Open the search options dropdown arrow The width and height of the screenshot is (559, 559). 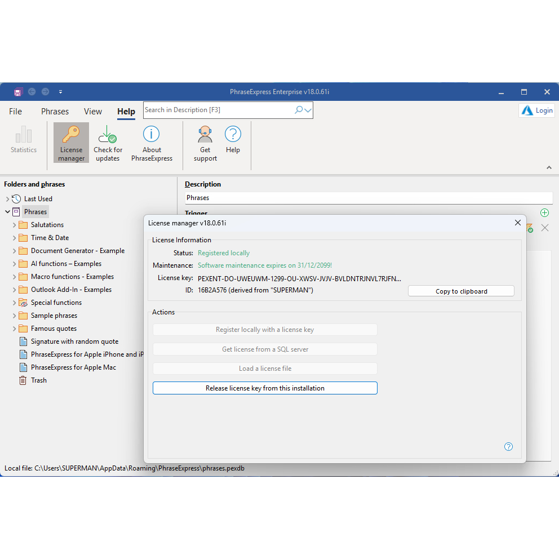pos(308,110)
